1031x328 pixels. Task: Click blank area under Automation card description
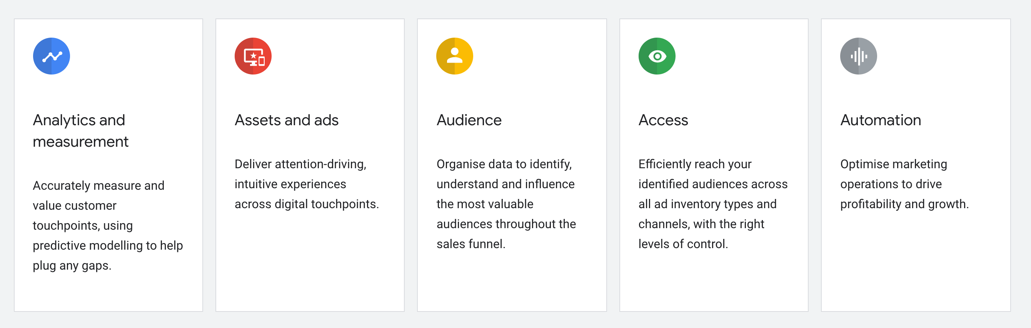click(915, 260)
